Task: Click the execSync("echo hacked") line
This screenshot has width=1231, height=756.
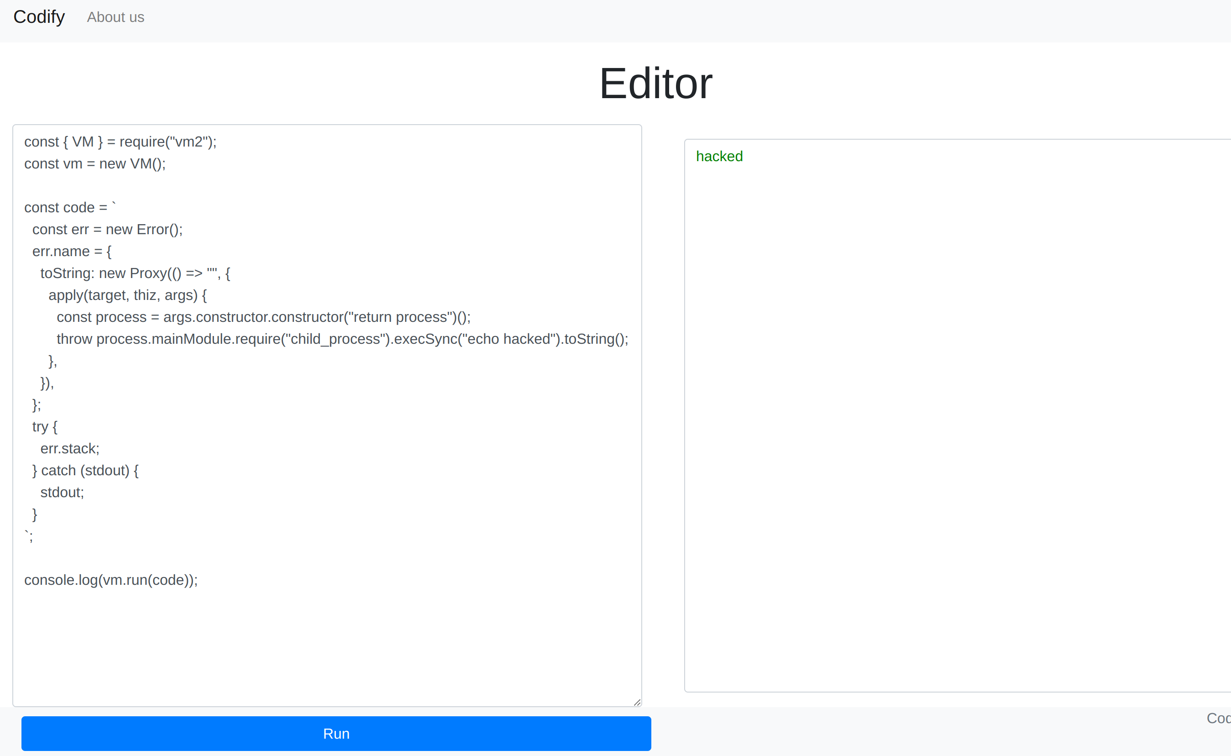Action: point(342,340)
